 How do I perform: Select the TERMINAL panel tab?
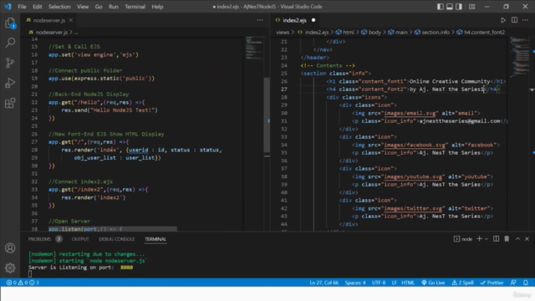[155, 239]
